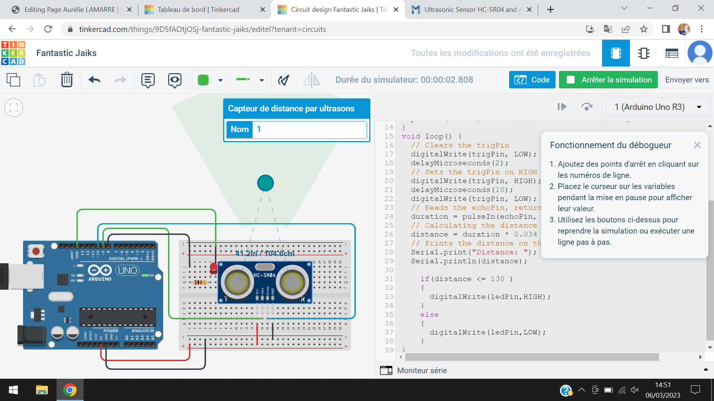Click the debugger step over icon
This screenshot has width=714, height=401.
coord(587,107)
